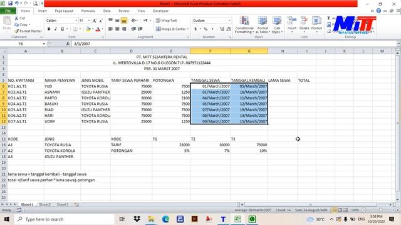
Task: Apply left text alignment icon
Action: pyautogui.click(x=110, y=29)
